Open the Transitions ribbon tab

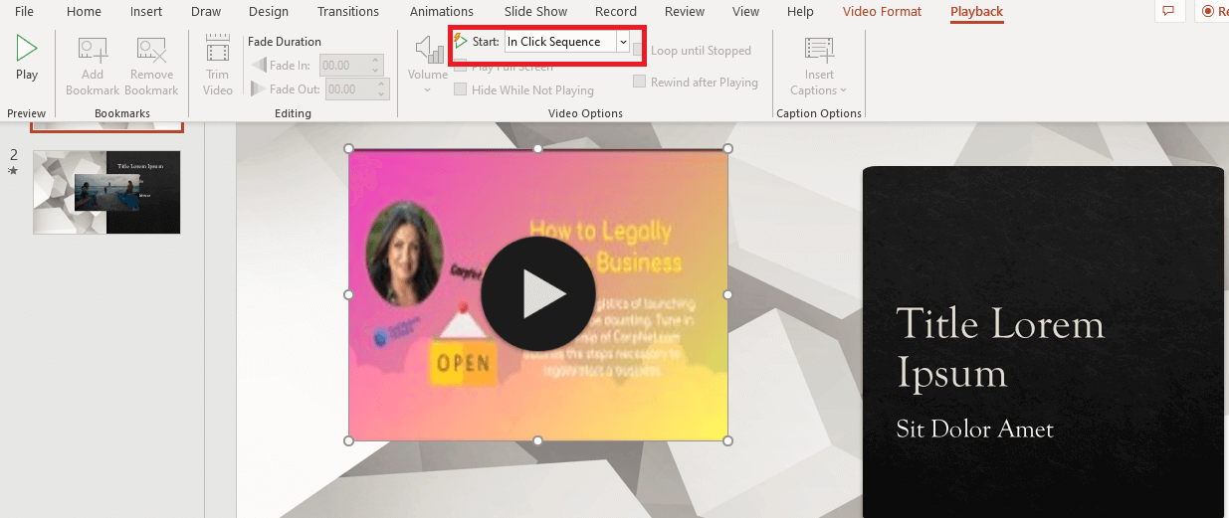347,12
